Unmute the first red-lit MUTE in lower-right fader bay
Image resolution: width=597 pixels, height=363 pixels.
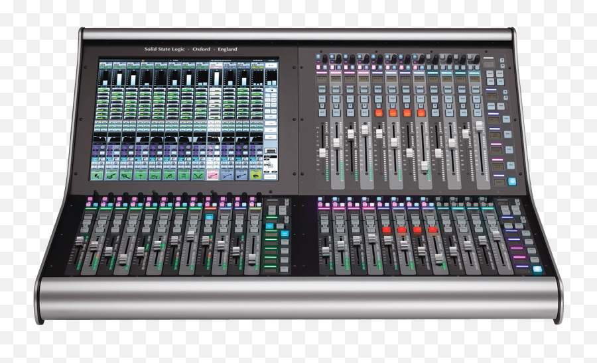click(x=387, y=230)
